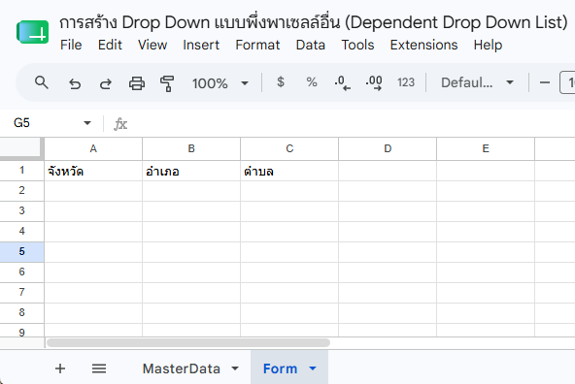Open the Extensions menu
The image size is (575, 384).
(x=423, y=45)
